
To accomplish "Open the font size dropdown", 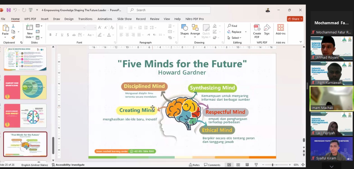I will point(95,27).
